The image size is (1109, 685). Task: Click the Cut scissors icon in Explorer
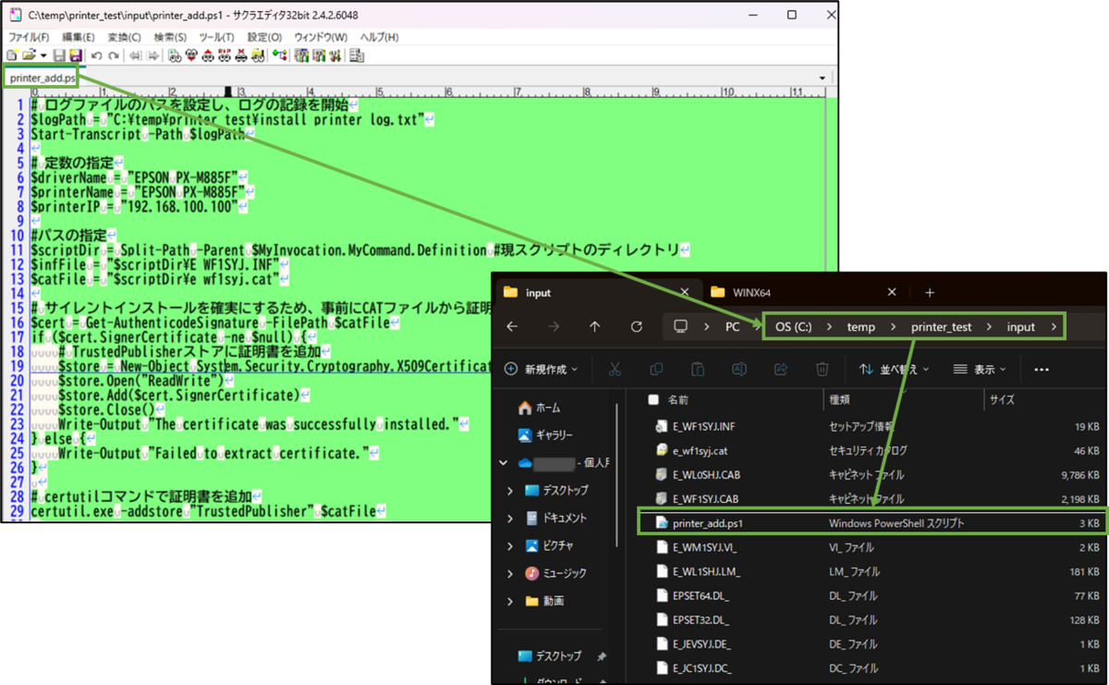[x=615, y=369]
